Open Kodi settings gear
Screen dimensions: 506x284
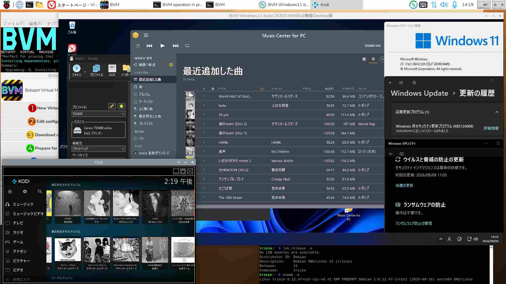(x=25, y=191)
